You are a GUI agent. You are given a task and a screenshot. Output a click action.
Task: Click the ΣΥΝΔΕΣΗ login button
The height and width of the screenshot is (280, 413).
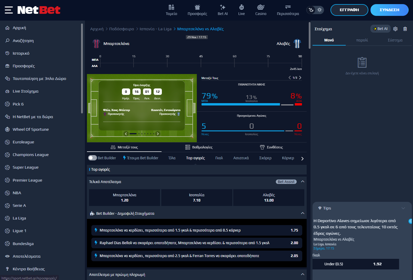click(x=389, y=10)
